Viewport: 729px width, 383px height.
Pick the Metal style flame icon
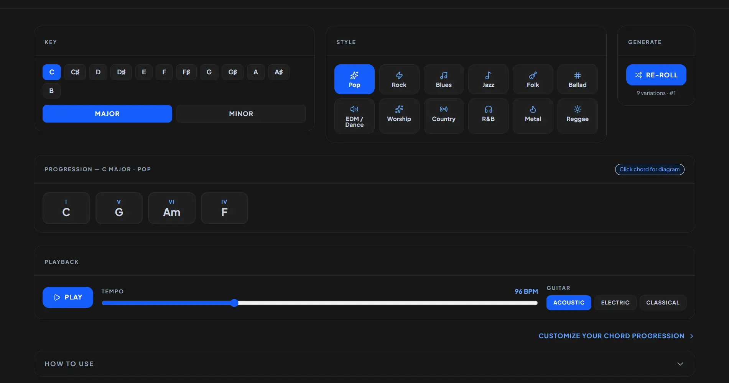(x=533, y=109)
